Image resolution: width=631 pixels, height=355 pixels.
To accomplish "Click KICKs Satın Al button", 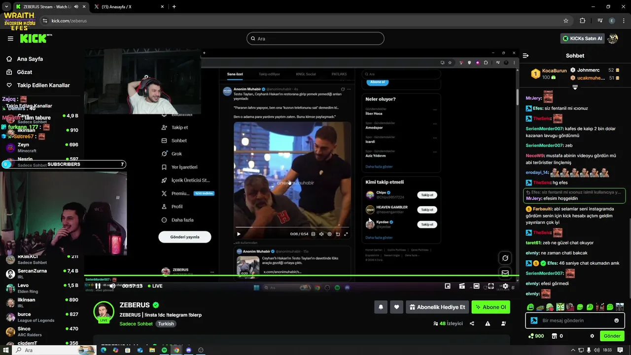I will coord(582,38).
